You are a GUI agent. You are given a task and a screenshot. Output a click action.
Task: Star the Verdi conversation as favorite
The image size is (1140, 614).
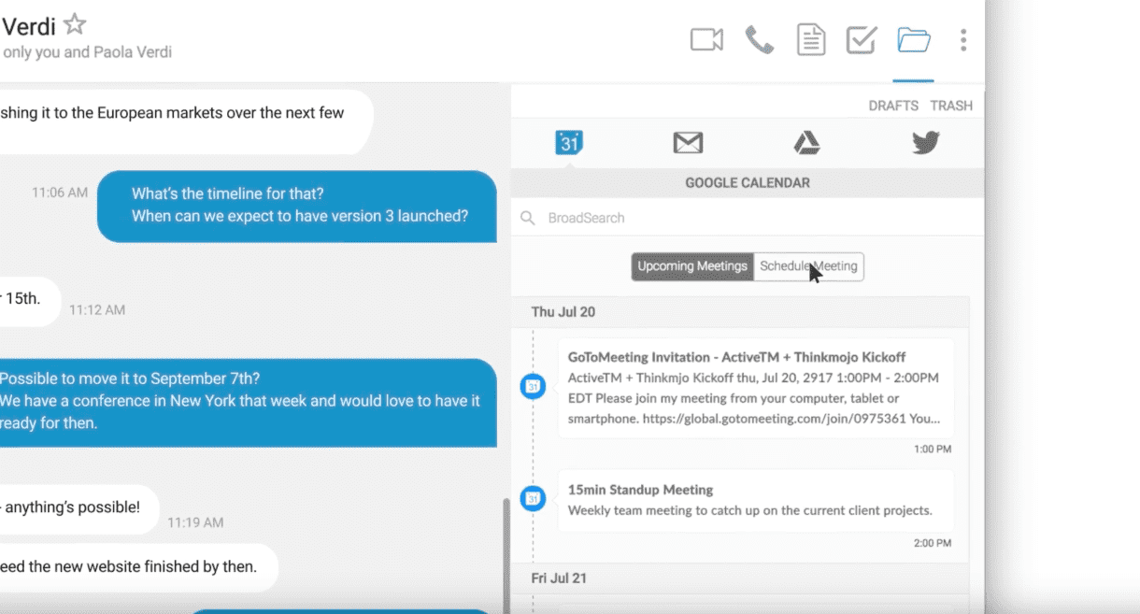coord(75,25)
